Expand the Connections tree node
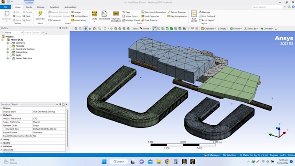 click(8, 52)
